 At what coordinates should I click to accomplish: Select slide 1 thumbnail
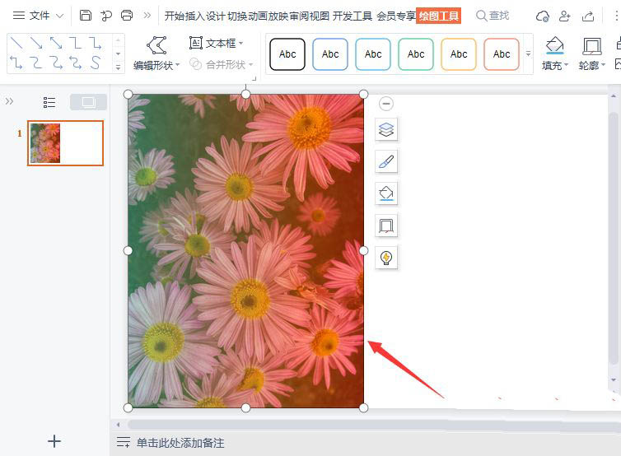[65, 143]
